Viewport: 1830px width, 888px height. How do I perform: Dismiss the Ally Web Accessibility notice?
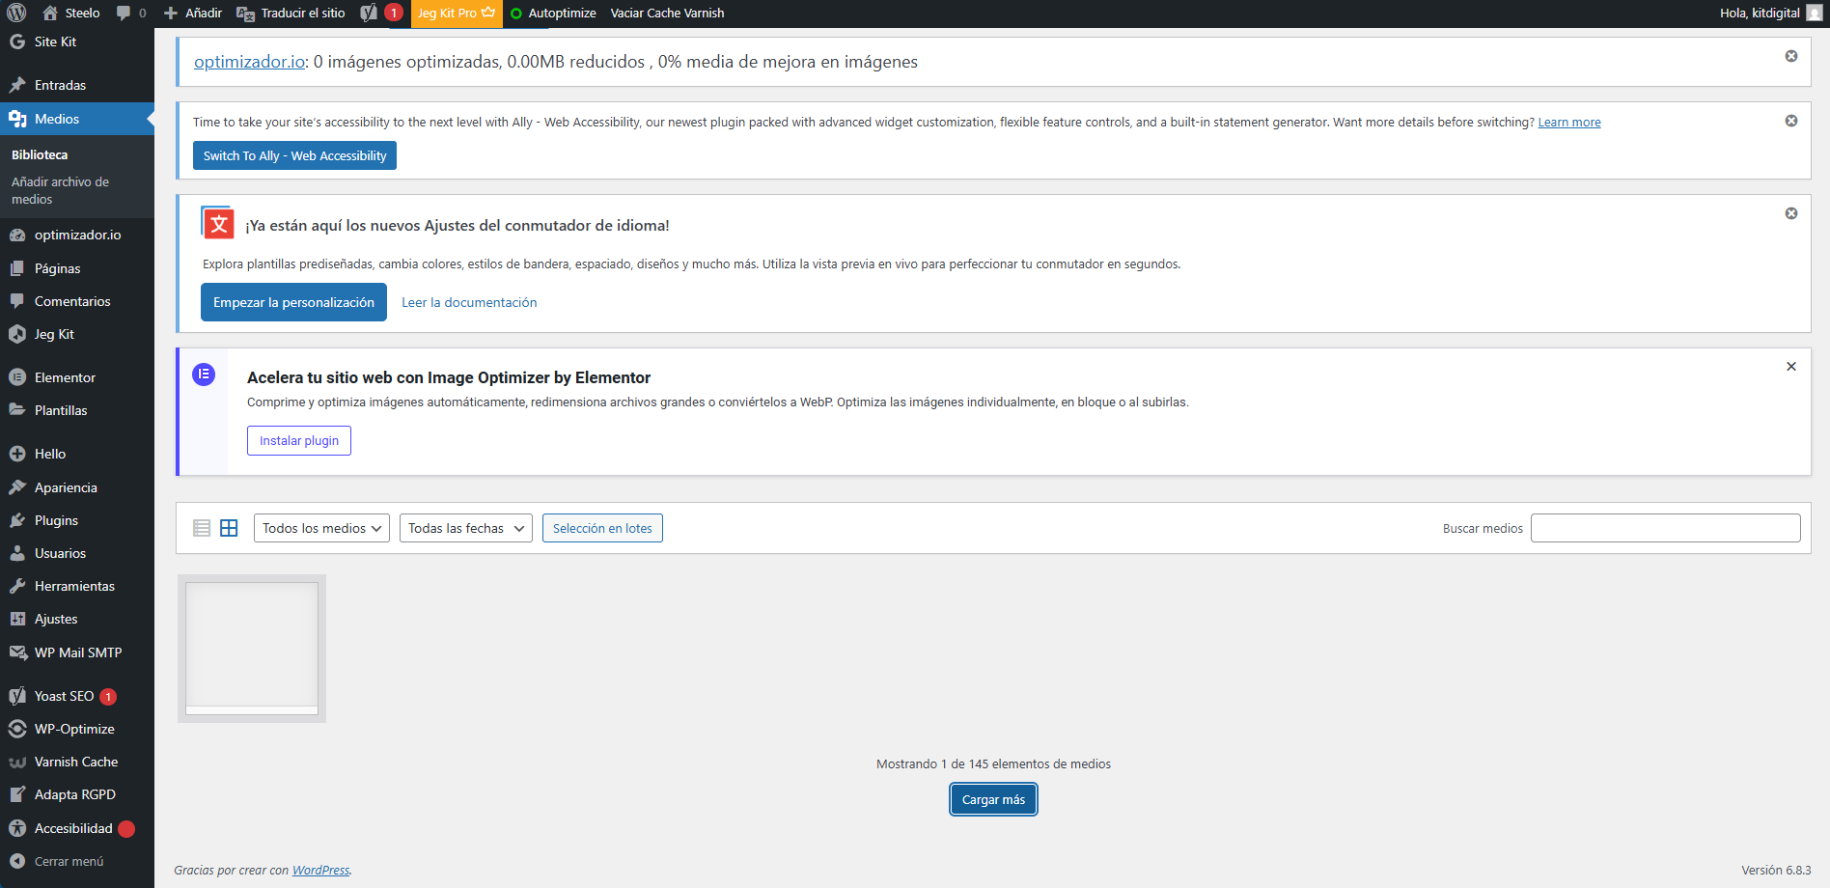coord(1790,121)
